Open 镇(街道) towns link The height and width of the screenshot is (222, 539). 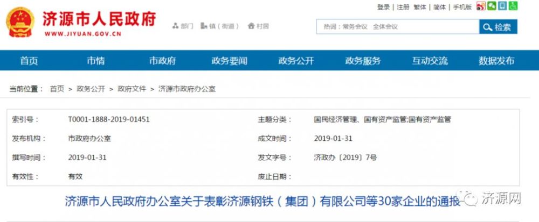click(219, 26)
